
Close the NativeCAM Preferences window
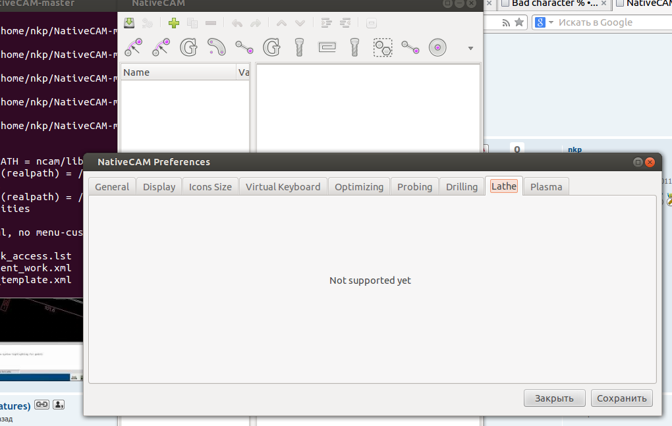coord(650,162)
